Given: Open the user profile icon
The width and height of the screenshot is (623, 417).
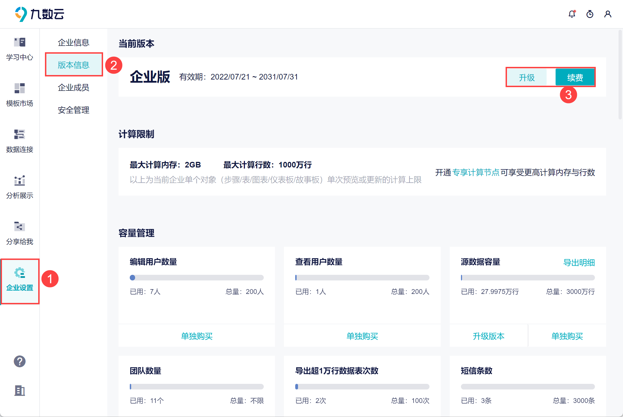Looking at the screenshot, I should tap(608, 14).
